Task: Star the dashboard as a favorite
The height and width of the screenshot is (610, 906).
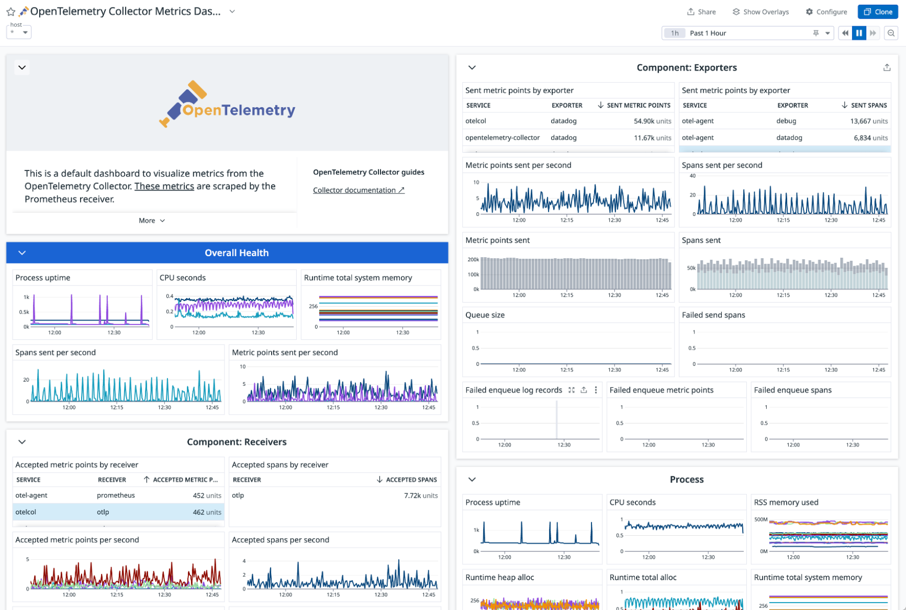Action: (10, 11)
